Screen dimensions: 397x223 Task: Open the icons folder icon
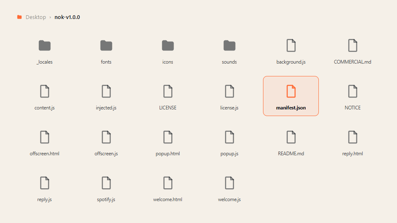pyautogui.click(x=168, y=45)
